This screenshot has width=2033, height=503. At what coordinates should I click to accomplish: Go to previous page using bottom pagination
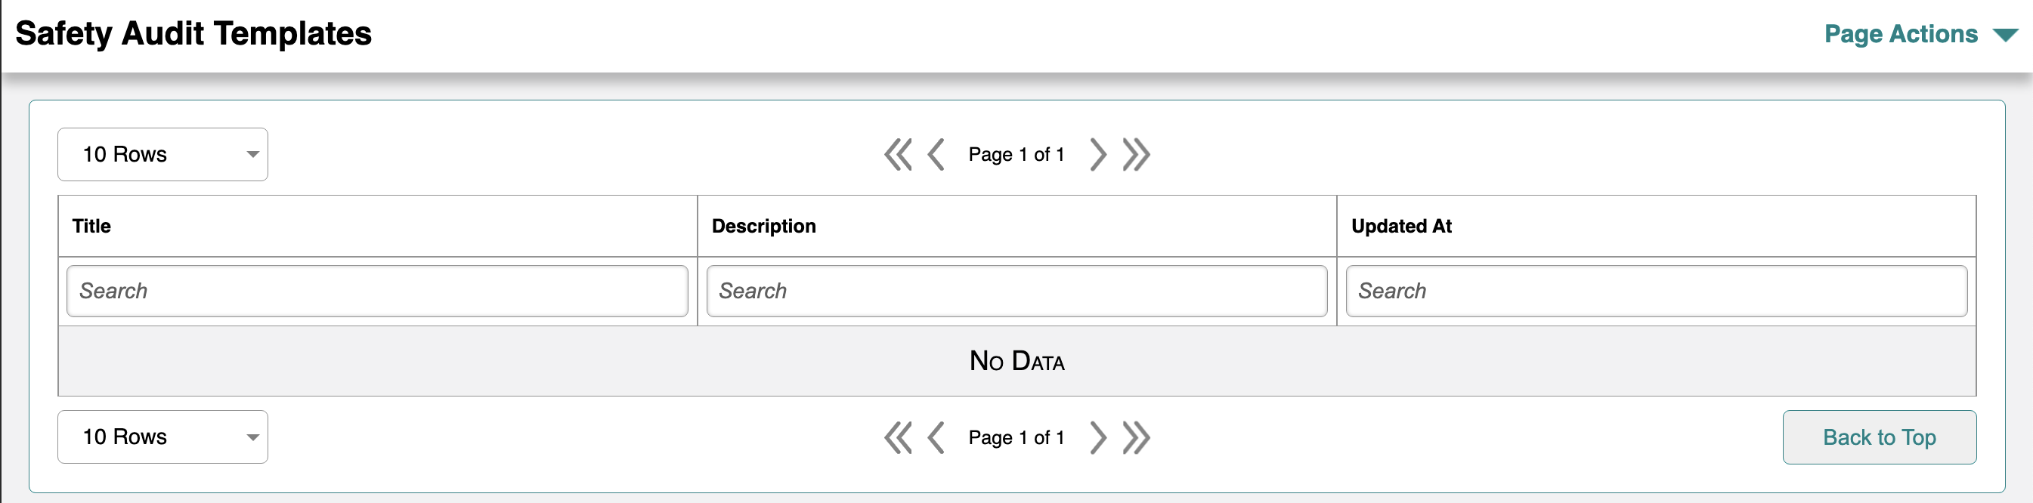936,437
